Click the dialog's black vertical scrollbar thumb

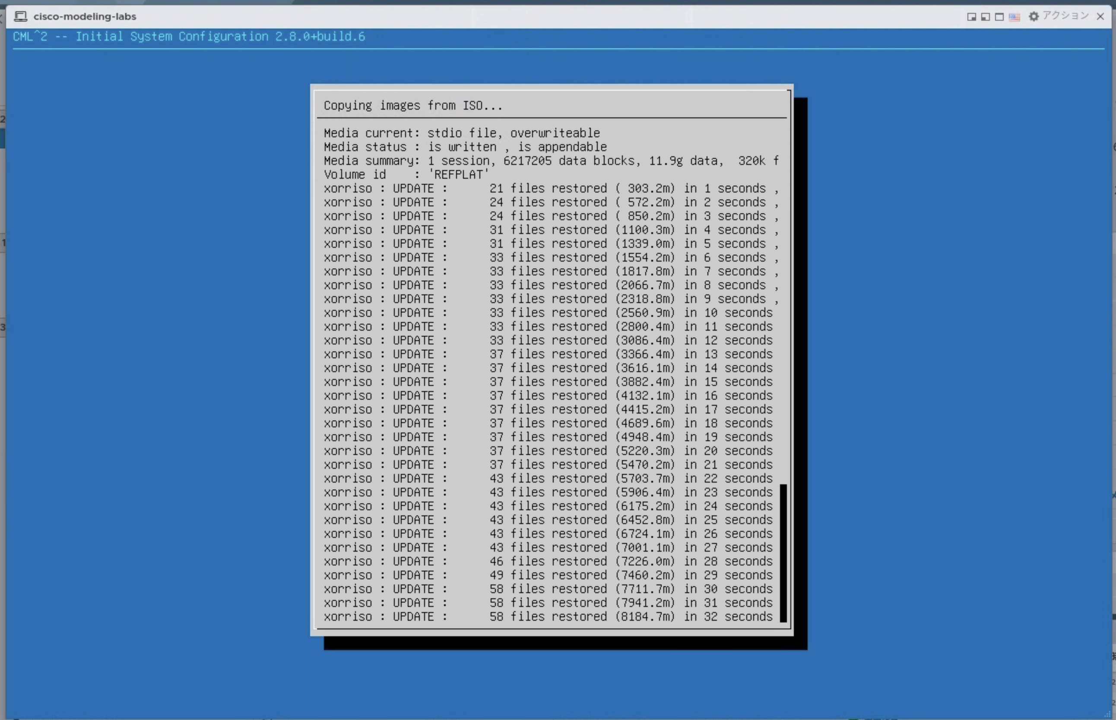tap(783, 553)
